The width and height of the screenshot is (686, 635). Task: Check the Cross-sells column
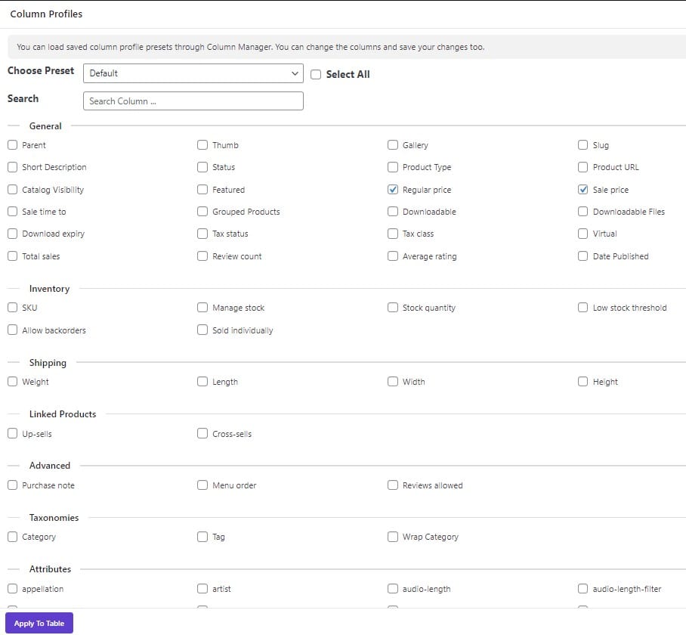coord(202,433)
